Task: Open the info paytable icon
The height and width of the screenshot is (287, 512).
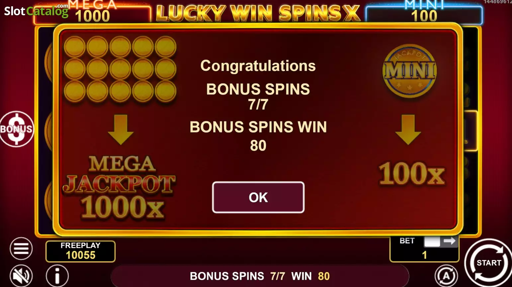Action: coord(57,275)
